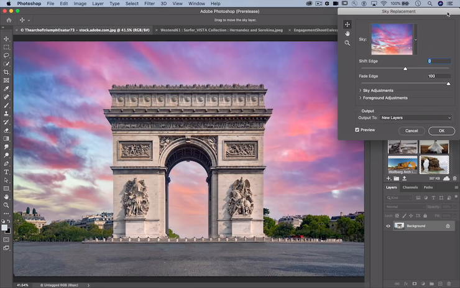Click the Shift Edge value field
This screenshot has height=288, width=460.
(x=439, y=61)
